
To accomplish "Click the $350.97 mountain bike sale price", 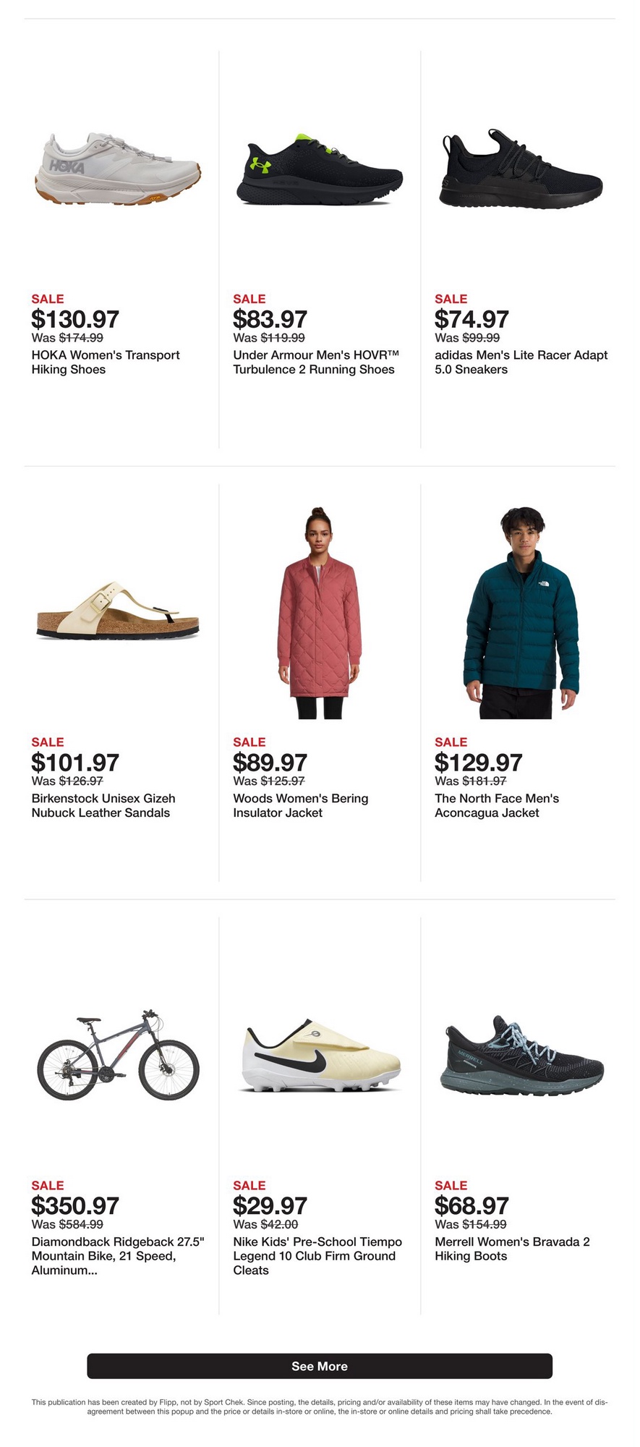I will click(75, 1206).
